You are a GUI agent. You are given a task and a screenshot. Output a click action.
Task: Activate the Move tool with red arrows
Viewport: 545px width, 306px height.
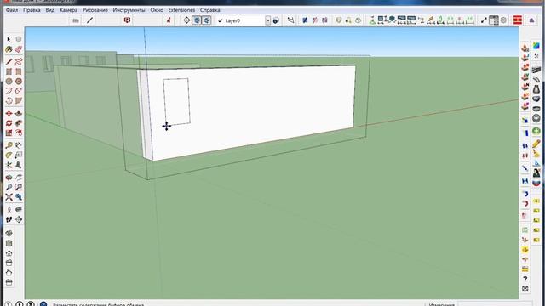pyautogui.click(x=9, y=113)
